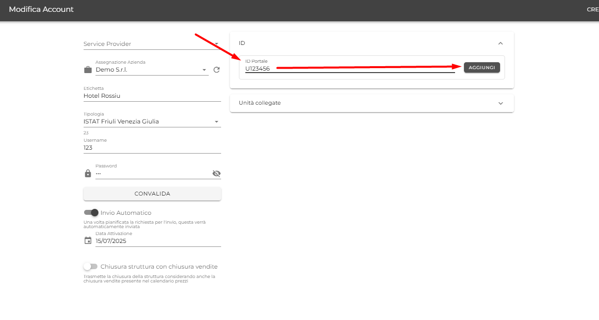The width and height of the screenshot is (599, 320).
Task: Open the Tipologia dropdown
Action: 152,121
